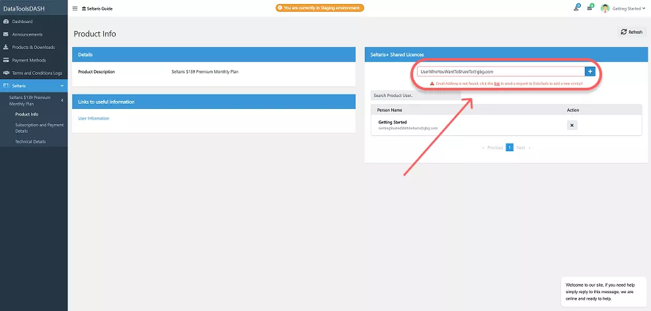This screenshot has height=311, width=651.
Task: Open the Seltaris Guide link
Action: pos(97,9)
